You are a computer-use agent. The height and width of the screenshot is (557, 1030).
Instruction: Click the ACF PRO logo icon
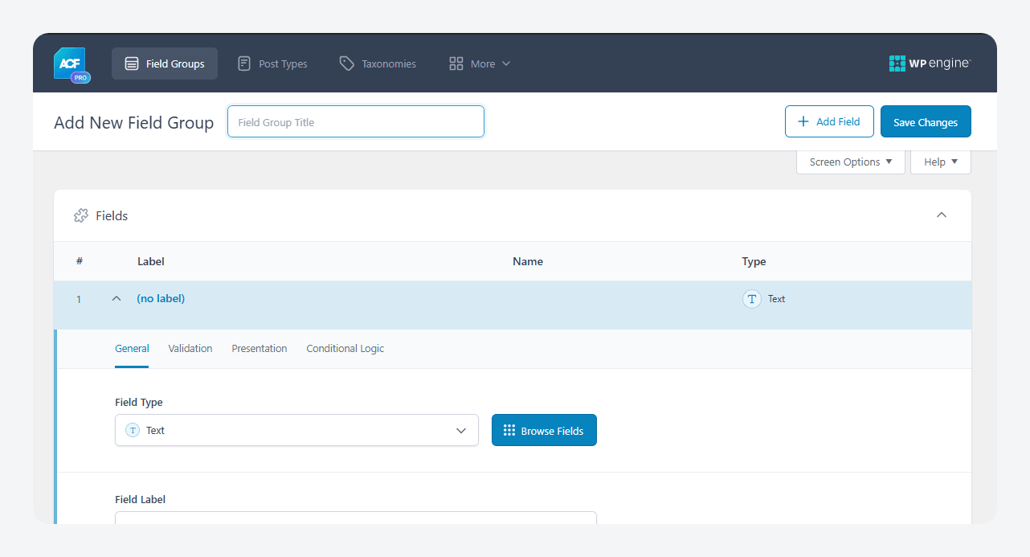(x=72, y=64)
